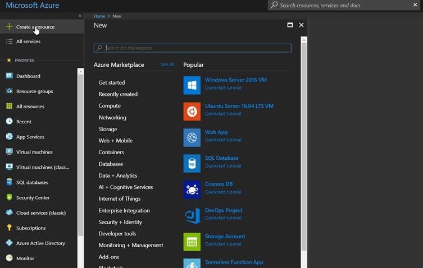Click the Windows Server 2016 VM tile icon

click(x=192, y=85)
